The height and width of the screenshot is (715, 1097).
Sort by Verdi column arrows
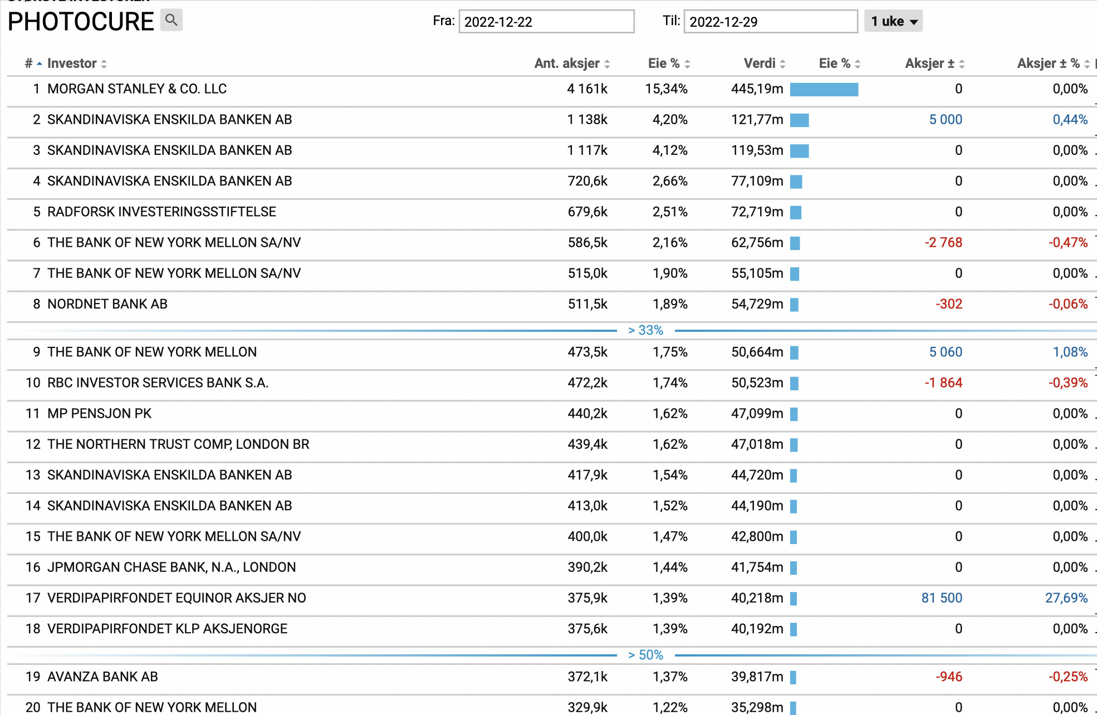coord(782,64)
